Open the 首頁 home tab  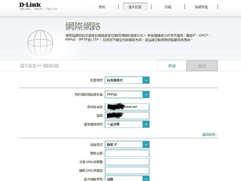pos(102,7)
